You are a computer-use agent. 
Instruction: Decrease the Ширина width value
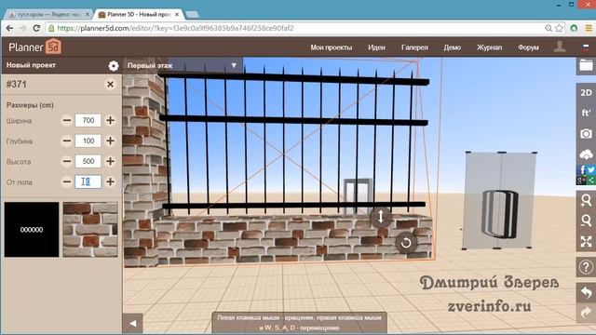[67, 120]
